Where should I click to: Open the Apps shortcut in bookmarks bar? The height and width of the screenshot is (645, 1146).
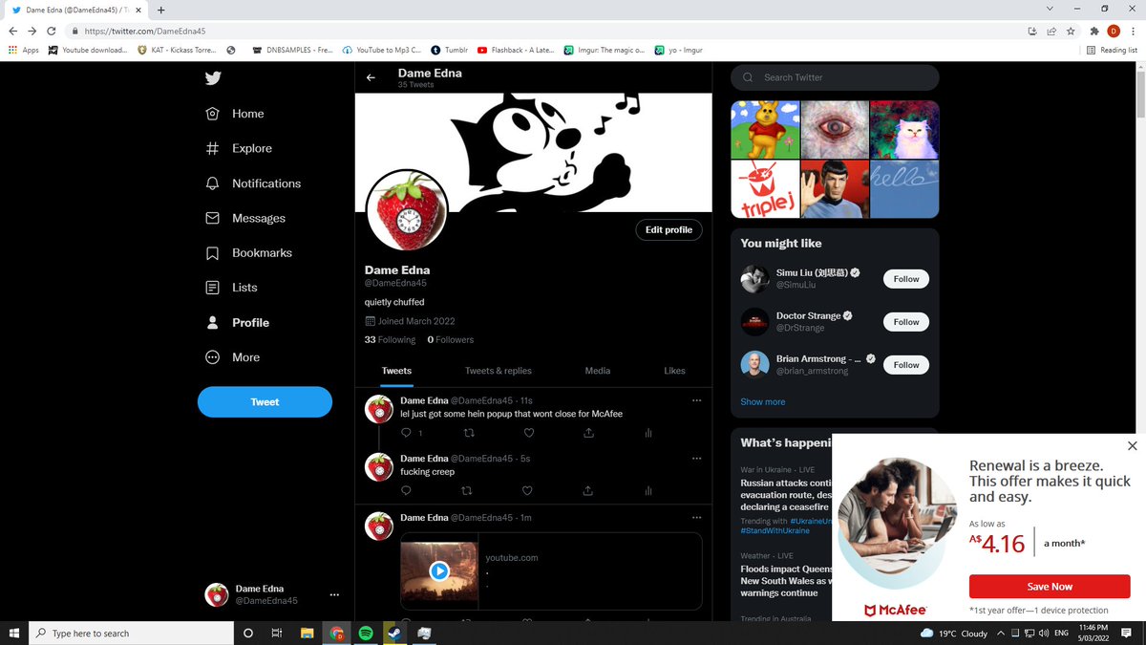point(23,50)
